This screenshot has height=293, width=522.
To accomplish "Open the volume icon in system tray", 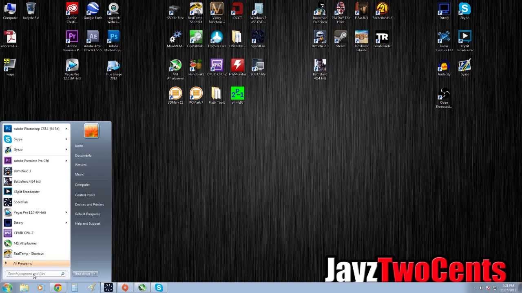I will [481, 288].
